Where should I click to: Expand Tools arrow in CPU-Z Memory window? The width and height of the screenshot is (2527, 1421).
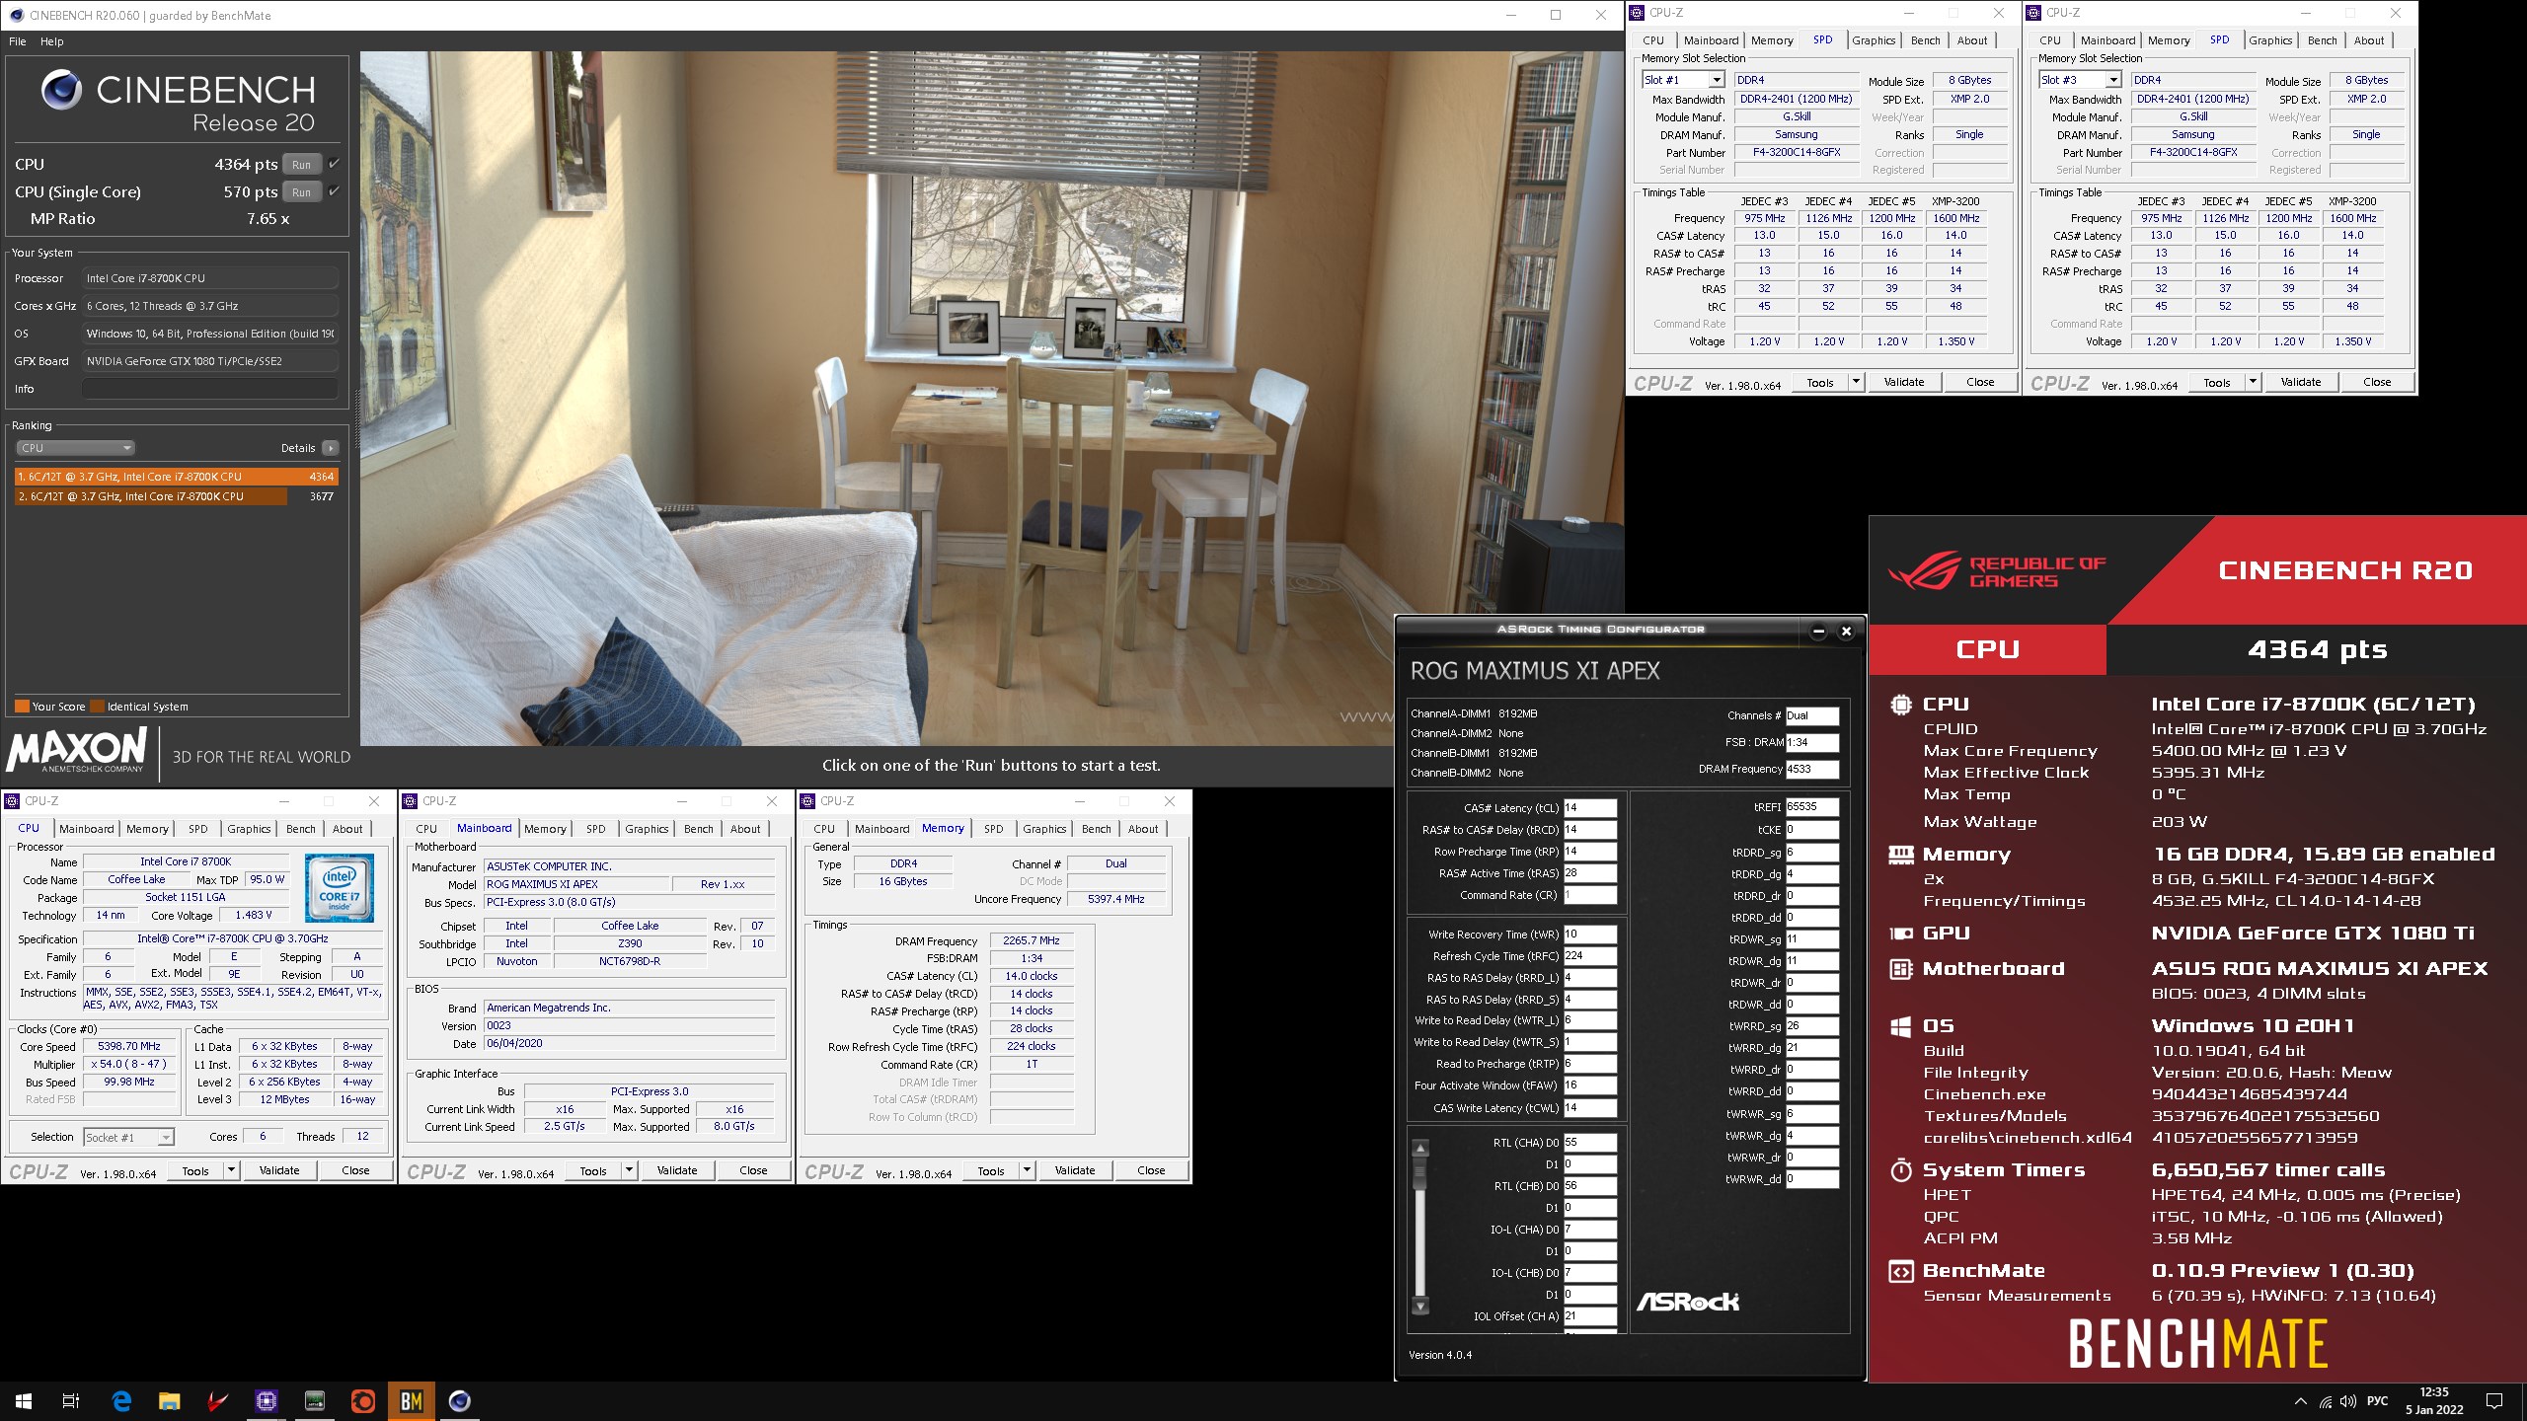tap(1027, 1170)
